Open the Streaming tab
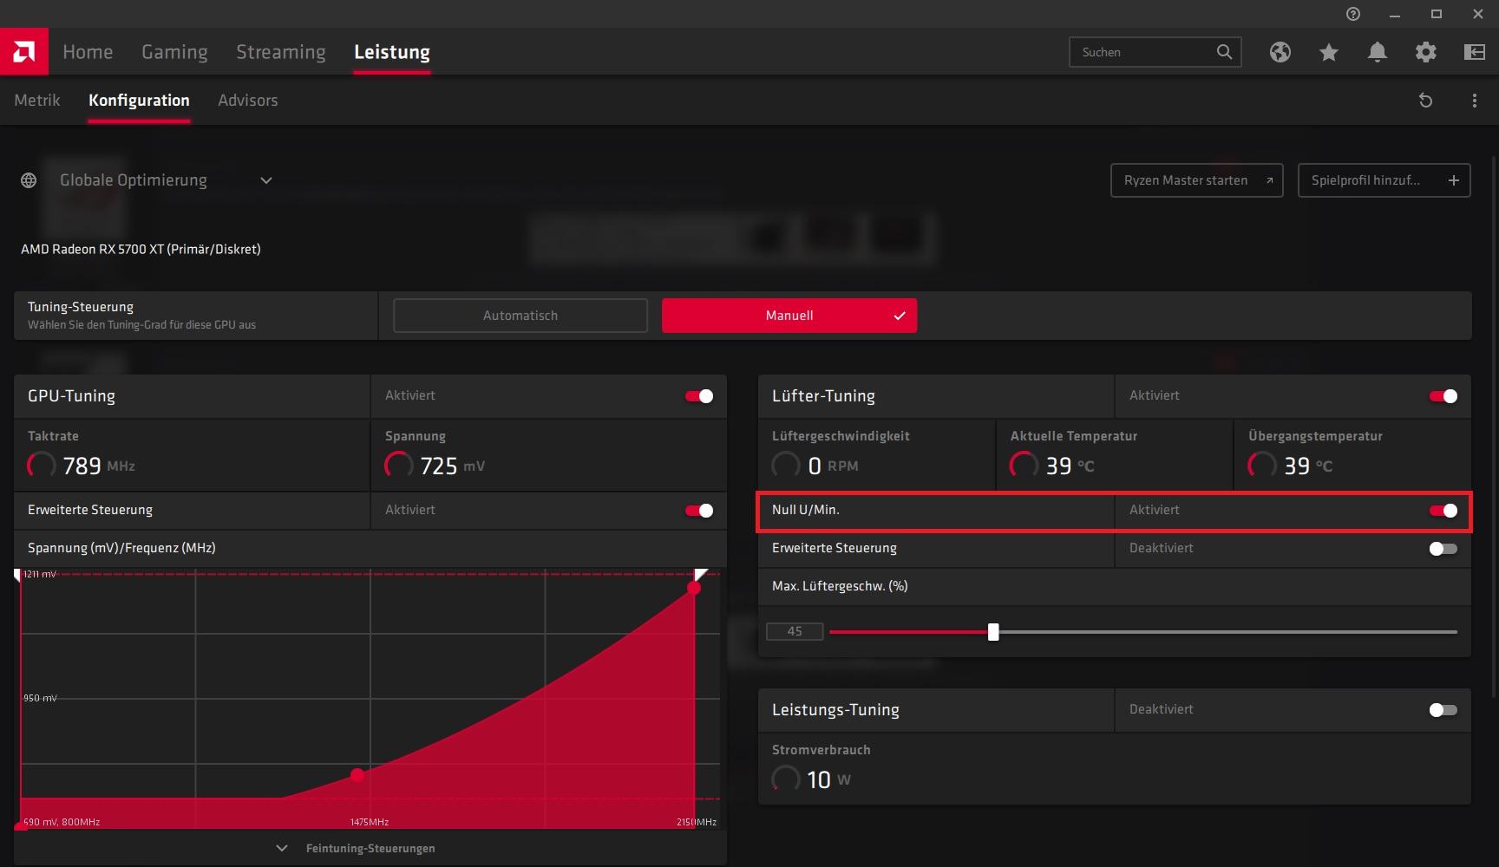Viewport: 1499px width, 867px height. tap(281, 52)
